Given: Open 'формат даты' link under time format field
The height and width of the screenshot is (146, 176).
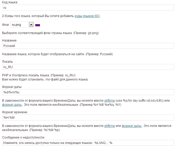Looking at the screenshot, I should click(132, 126).
